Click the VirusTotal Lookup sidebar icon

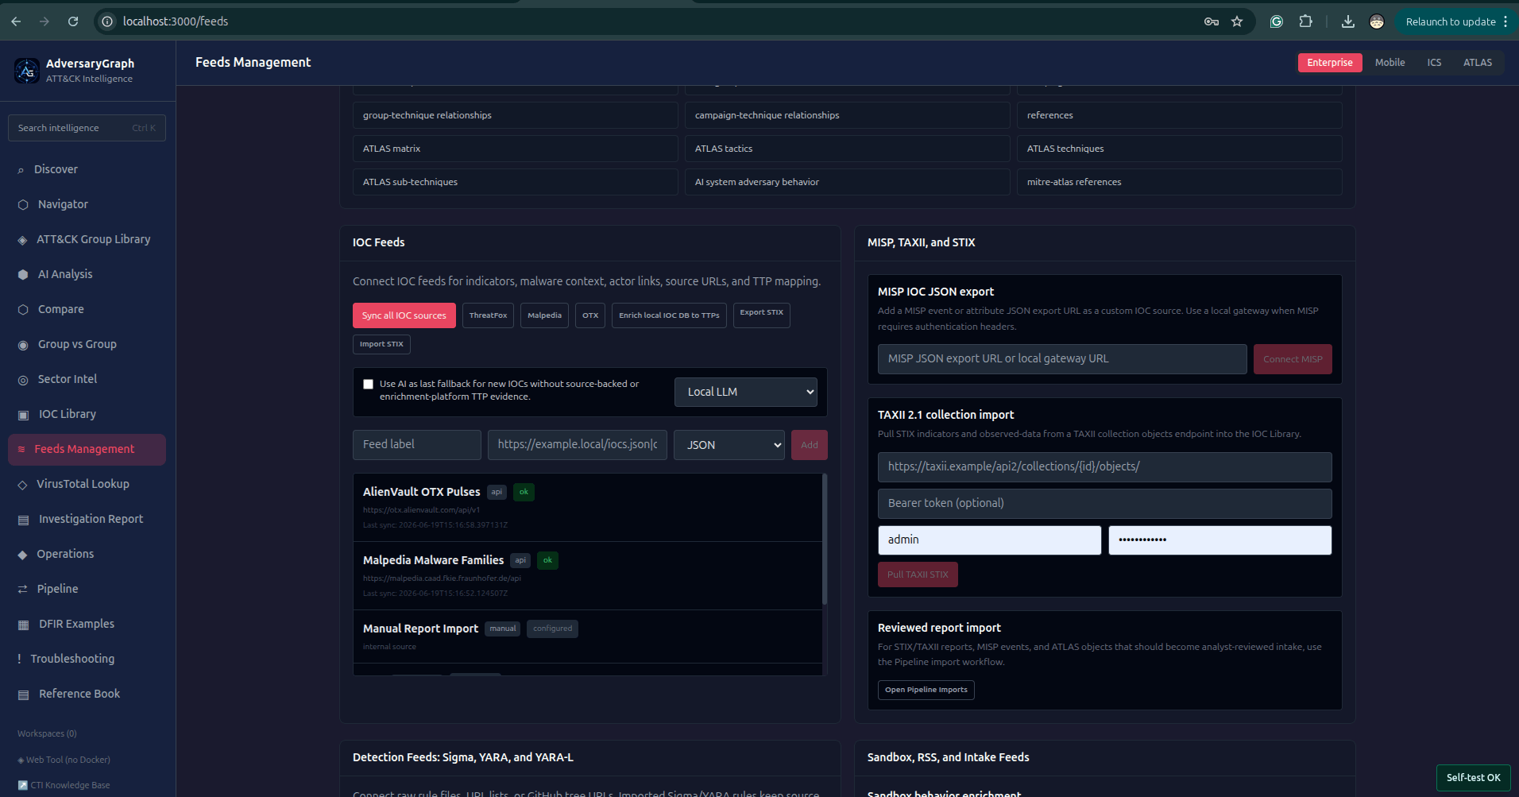pos(22,485)
